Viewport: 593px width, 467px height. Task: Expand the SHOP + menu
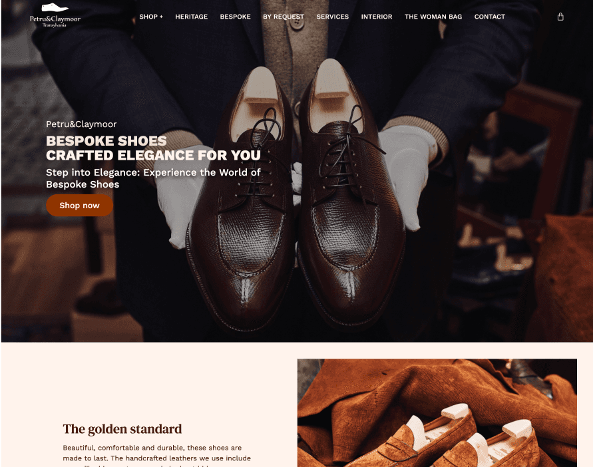151,17
